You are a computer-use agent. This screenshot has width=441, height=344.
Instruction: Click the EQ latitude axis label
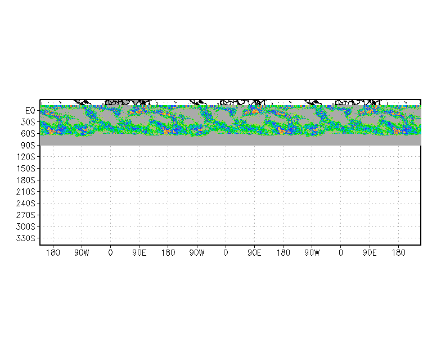(x=30, y=110)
